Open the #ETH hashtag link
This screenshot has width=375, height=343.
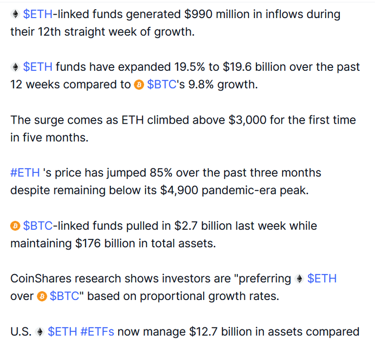point(25,173)
